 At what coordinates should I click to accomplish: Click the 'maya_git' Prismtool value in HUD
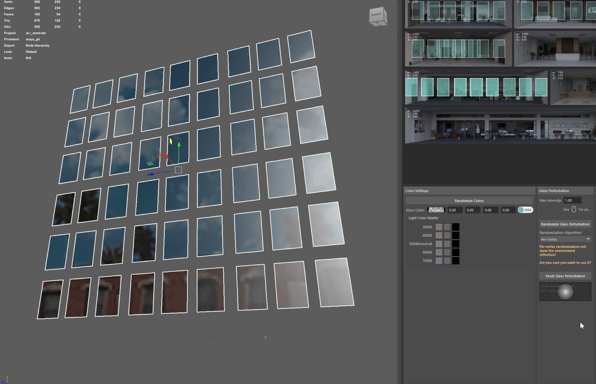coord(33,39)
